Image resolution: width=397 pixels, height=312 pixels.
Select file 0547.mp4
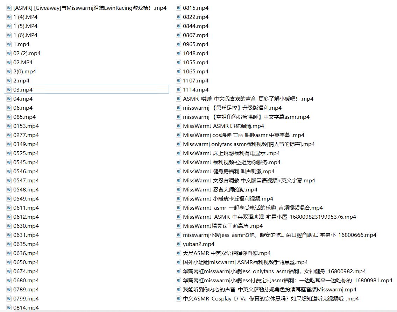click(26, 181)
